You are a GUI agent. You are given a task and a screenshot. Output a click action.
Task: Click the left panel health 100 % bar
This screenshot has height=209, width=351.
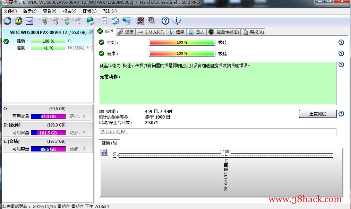[48, 41]
